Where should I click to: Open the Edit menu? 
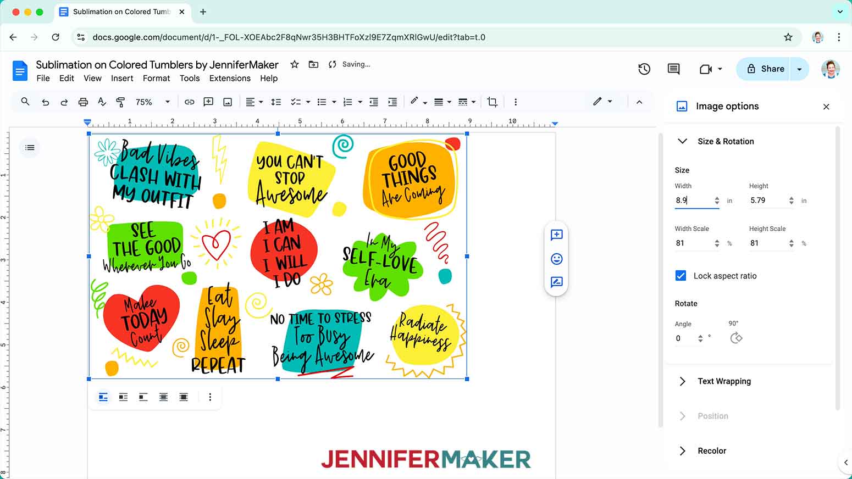tap(67, 79)
